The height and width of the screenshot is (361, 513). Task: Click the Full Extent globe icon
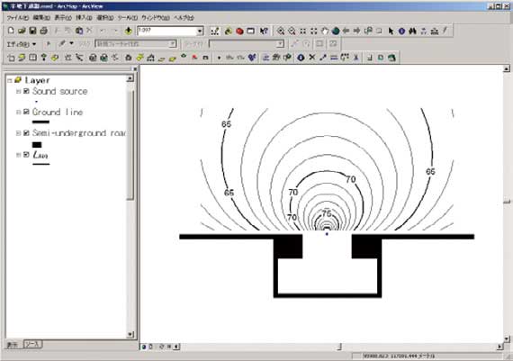click(336, 31)
